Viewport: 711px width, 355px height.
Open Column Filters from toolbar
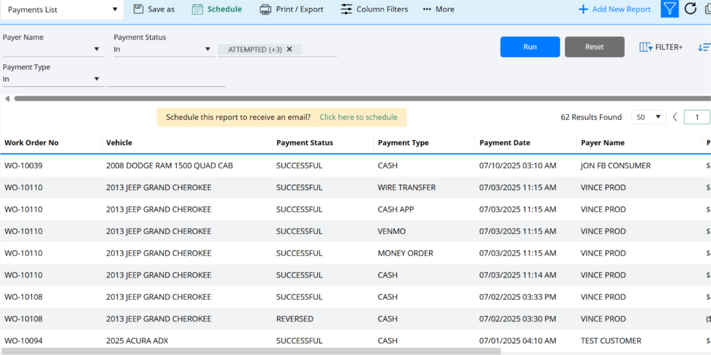(x=382, y=9)
